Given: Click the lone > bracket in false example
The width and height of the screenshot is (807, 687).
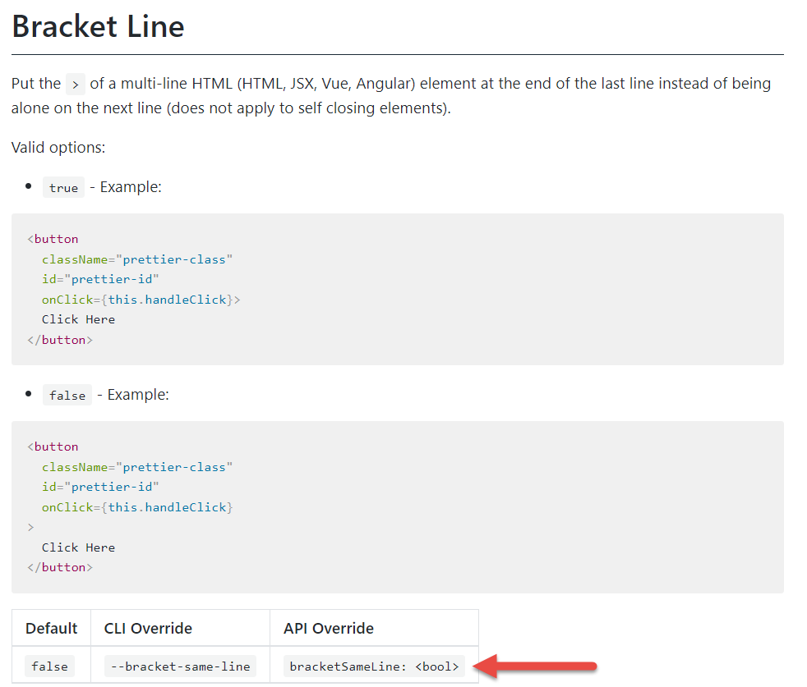Looking at the screenshot, I should [30, 527].
